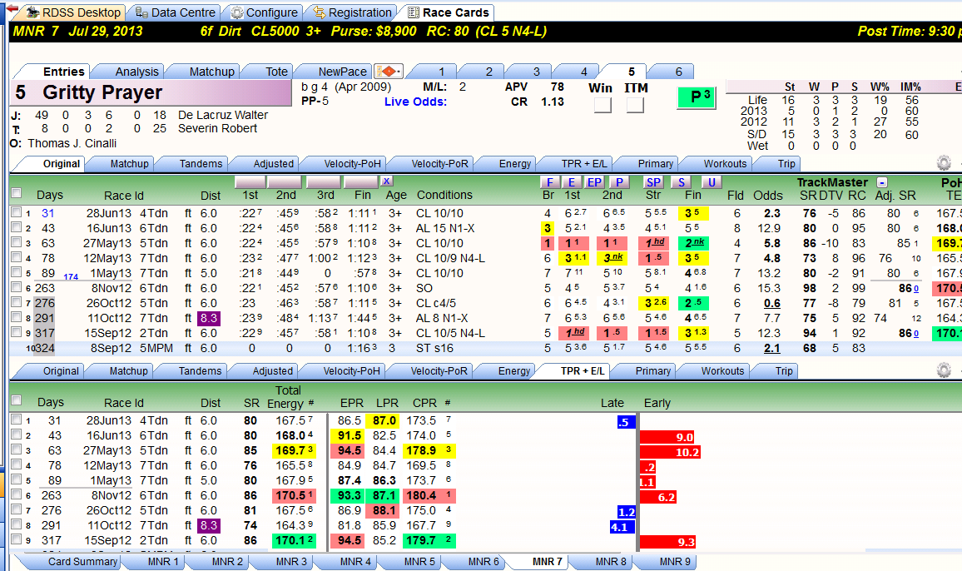Click the blue 174 layoff days link

click(x=71, y=277)
